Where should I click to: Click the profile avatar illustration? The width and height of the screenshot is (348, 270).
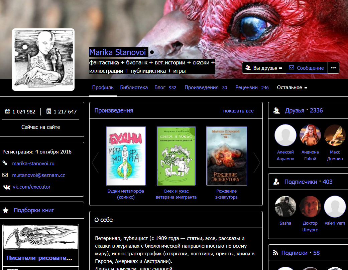43,60
